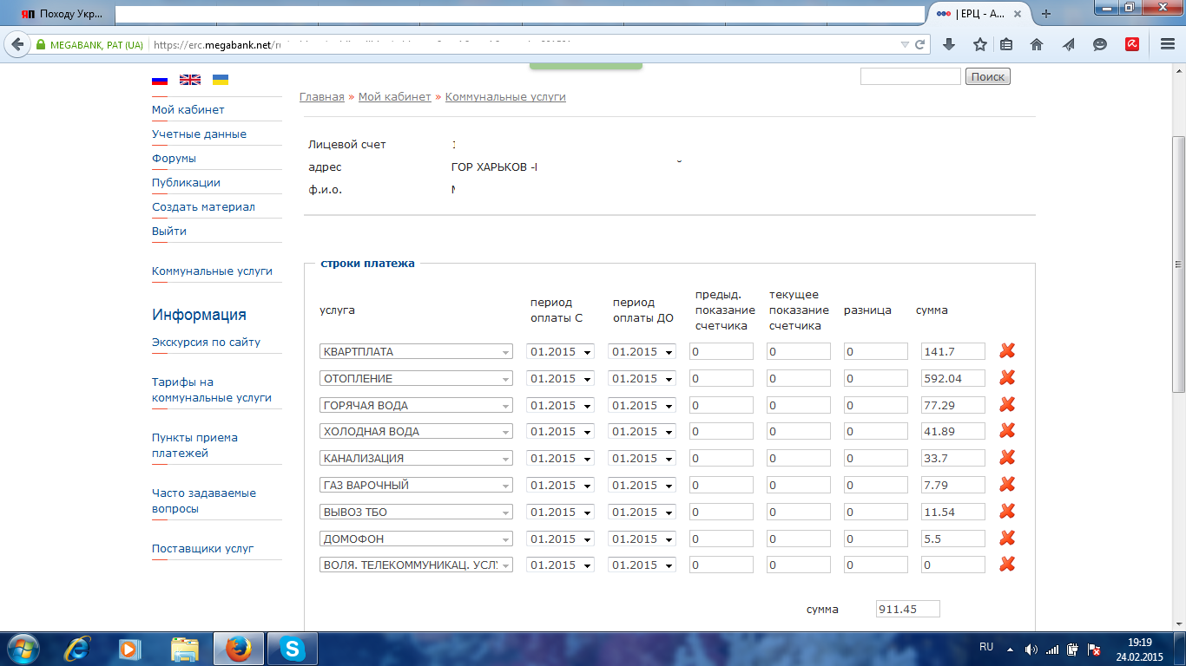
Task: Remove the ВЫВОЗ ТБО row
Action: (1007, 512)
